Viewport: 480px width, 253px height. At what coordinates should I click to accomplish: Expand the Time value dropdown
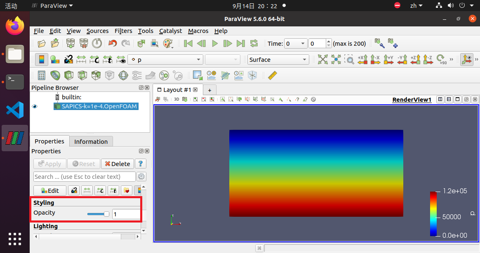[303, 44]
